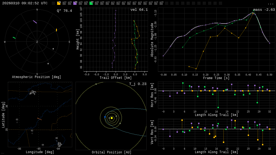Select the yellow Sun in orbital plot
This screenshot has height=155, width=276.
(x=112, y=118)
